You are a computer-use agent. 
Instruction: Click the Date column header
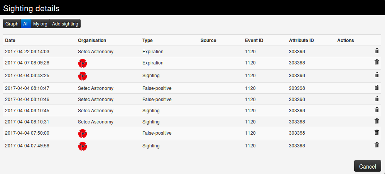(x=10, y=41)
